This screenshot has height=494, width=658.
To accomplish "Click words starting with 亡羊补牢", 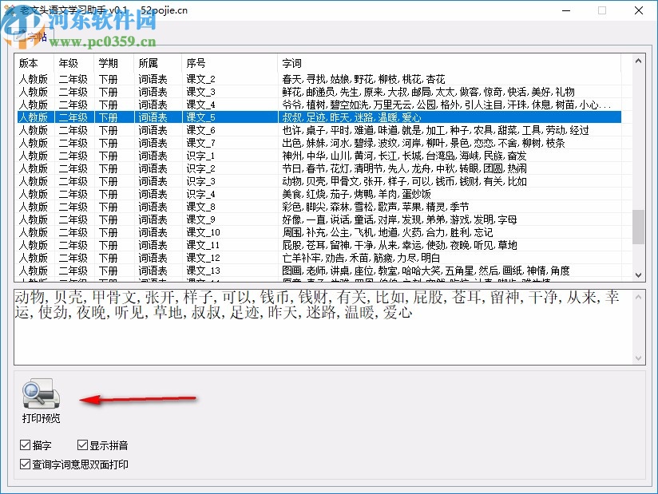I will click(361, 258).
